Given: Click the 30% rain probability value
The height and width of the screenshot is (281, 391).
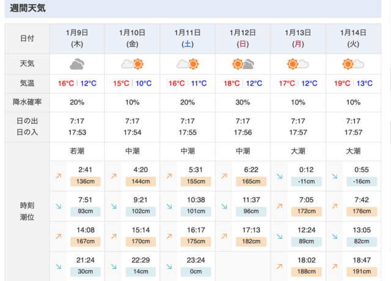Looking at the screenshot, I should pyautogui.click(x=243, y=103).
